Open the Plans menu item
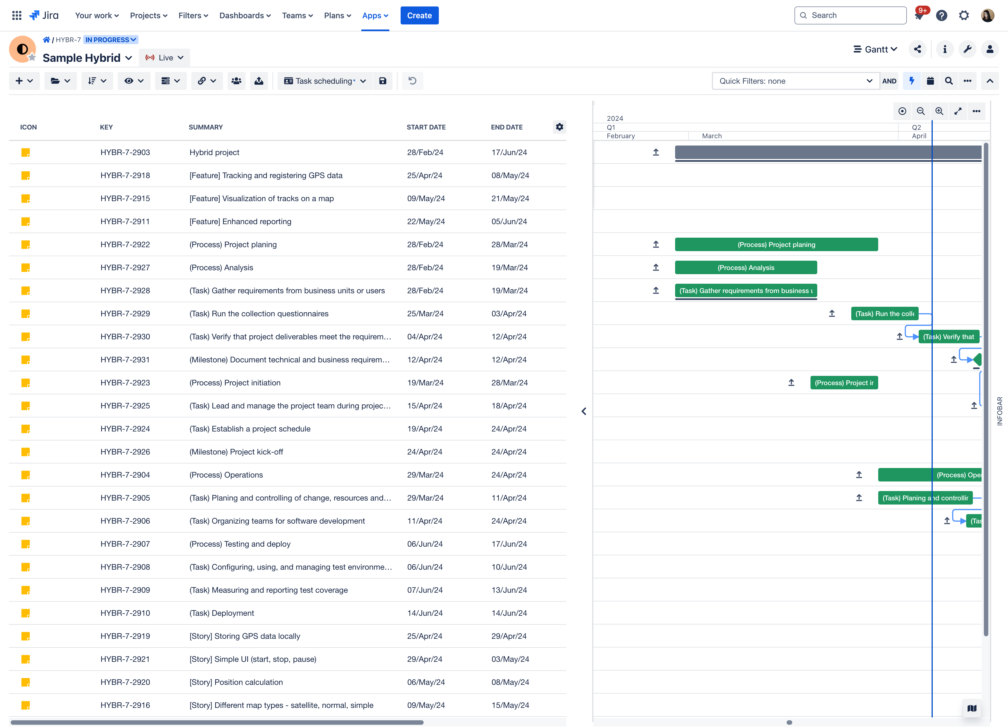This screenshot has height=727, width=1008. click(337, 15)
